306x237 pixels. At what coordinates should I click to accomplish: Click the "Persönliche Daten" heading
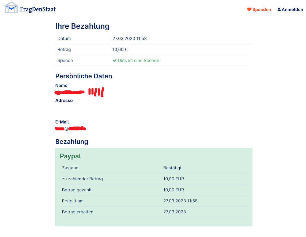click(84, 76)
